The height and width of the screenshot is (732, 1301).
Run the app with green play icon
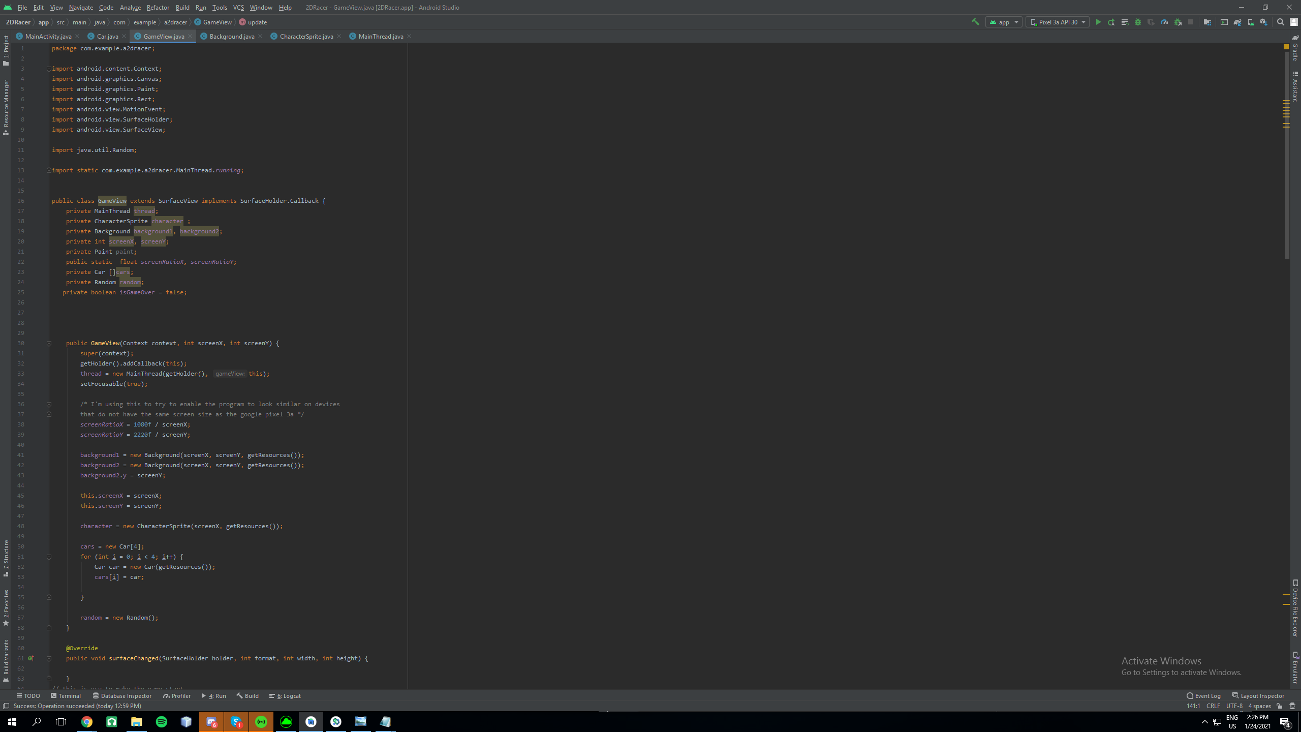(1098, 22)
